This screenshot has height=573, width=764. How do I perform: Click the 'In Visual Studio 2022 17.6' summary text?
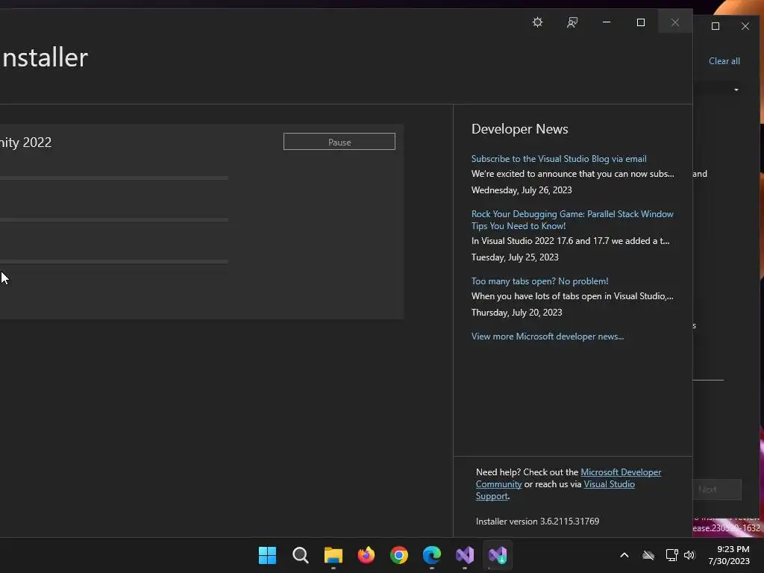pyautogui.click(x=570, y=241)
